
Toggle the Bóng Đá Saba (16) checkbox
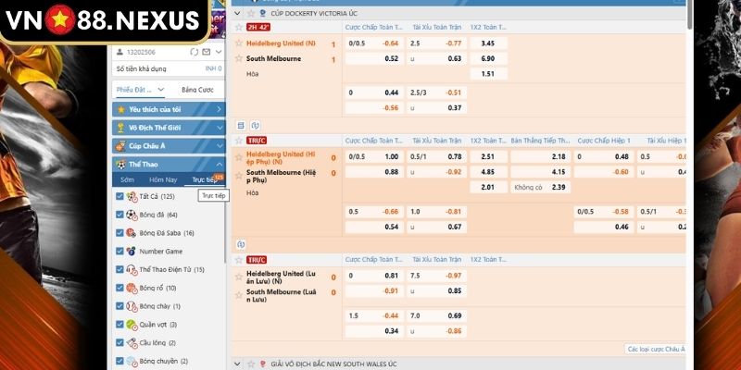coord(119,233)
